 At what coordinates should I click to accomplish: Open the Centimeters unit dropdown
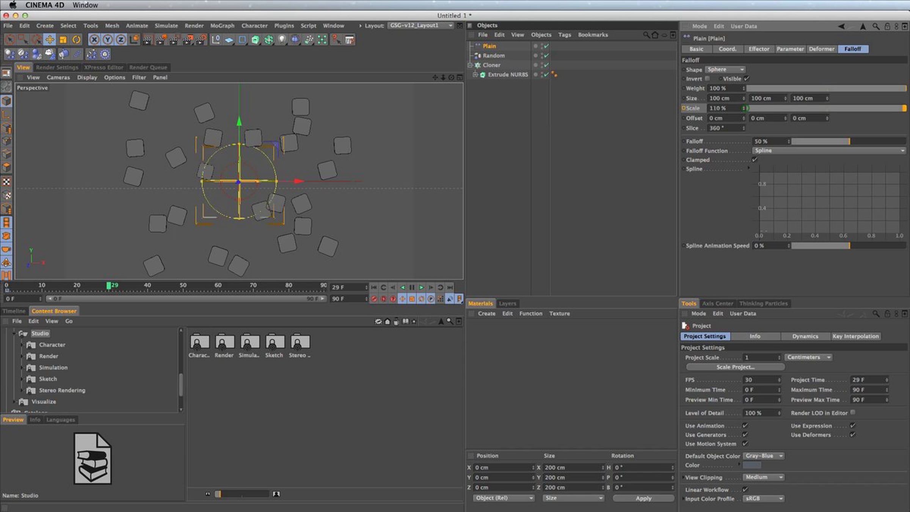coord(808,357)
